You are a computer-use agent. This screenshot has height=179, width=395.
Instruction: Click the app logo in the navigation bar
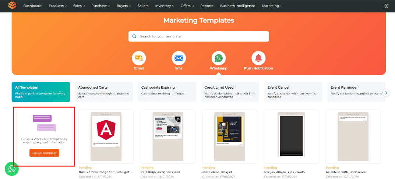coord(12,6)
